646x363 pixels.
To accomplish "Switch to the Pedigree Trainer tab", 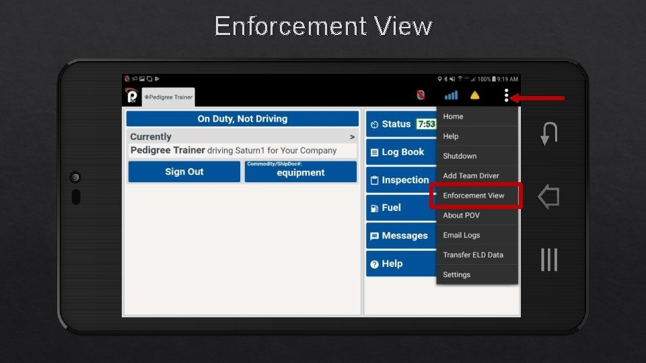I will 168,97.
